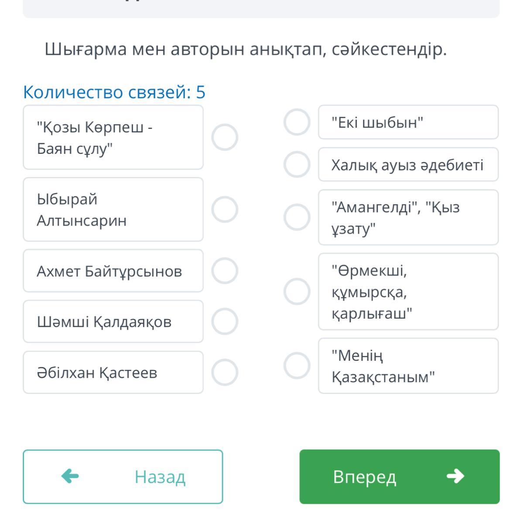Image resolution: width=523 pixels, height=523 pixels.
Task: Select connector circle next to Ыбырай Алтынсарин
Action: tap(225, 209)
